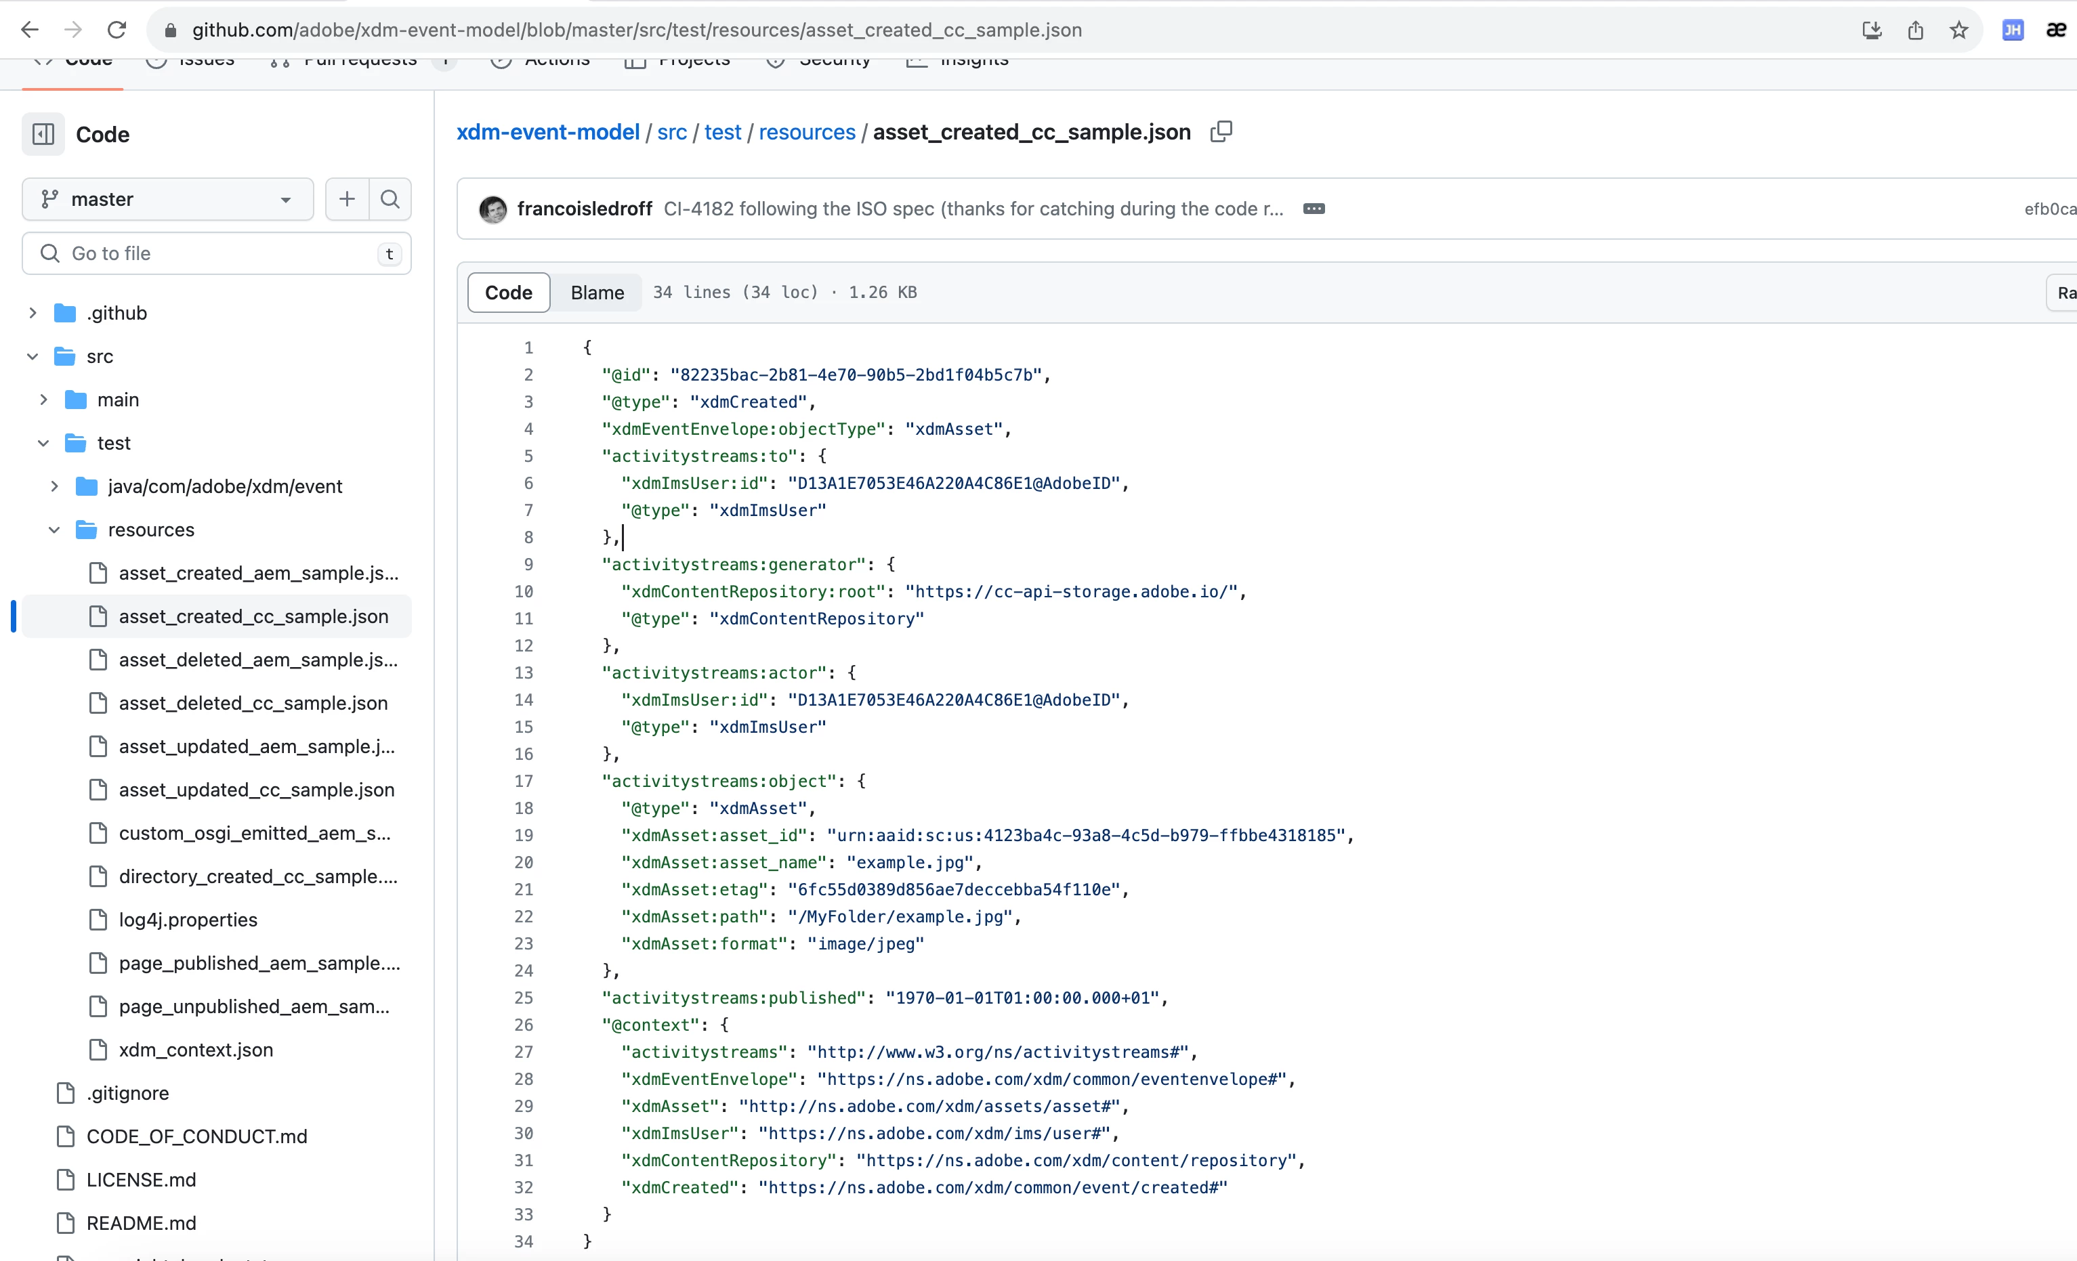Click the francoisledroff author link
The image size is (2077, 1261).
coord(584,208)
